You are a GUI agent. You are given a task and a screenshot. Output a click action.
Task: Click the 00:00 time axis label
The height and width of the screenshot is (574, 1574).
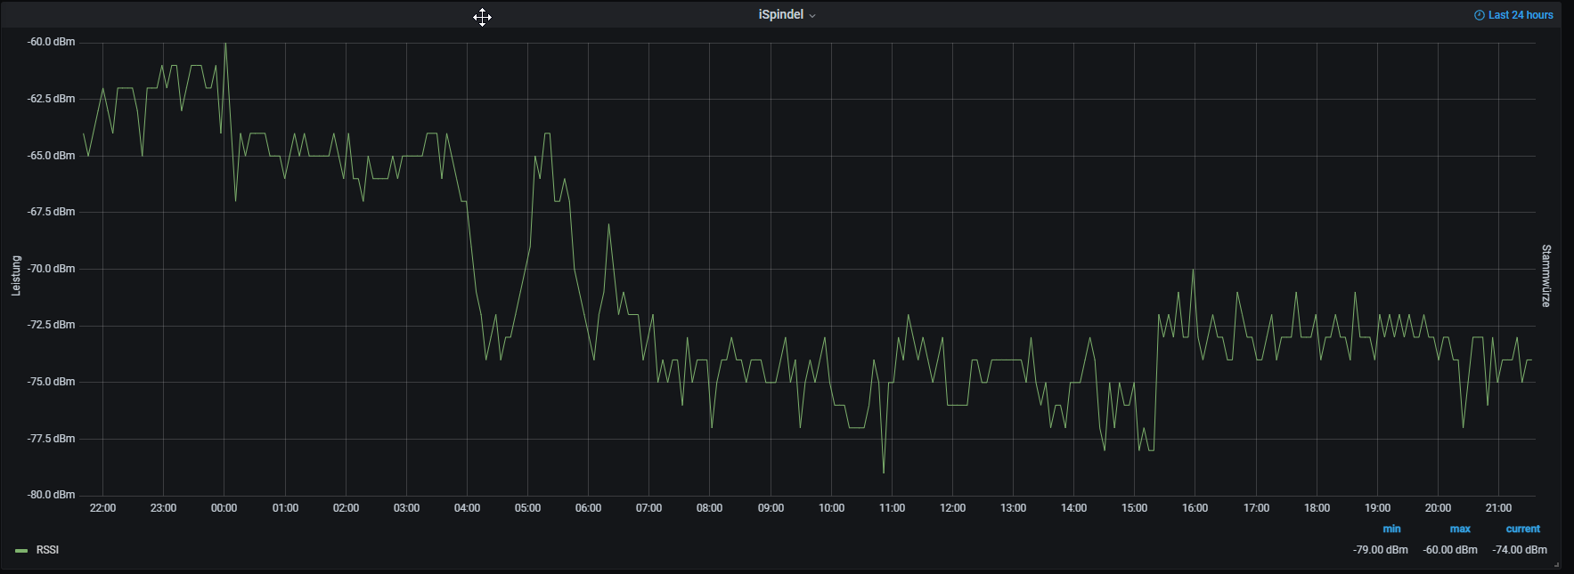[x=224, y=508]
